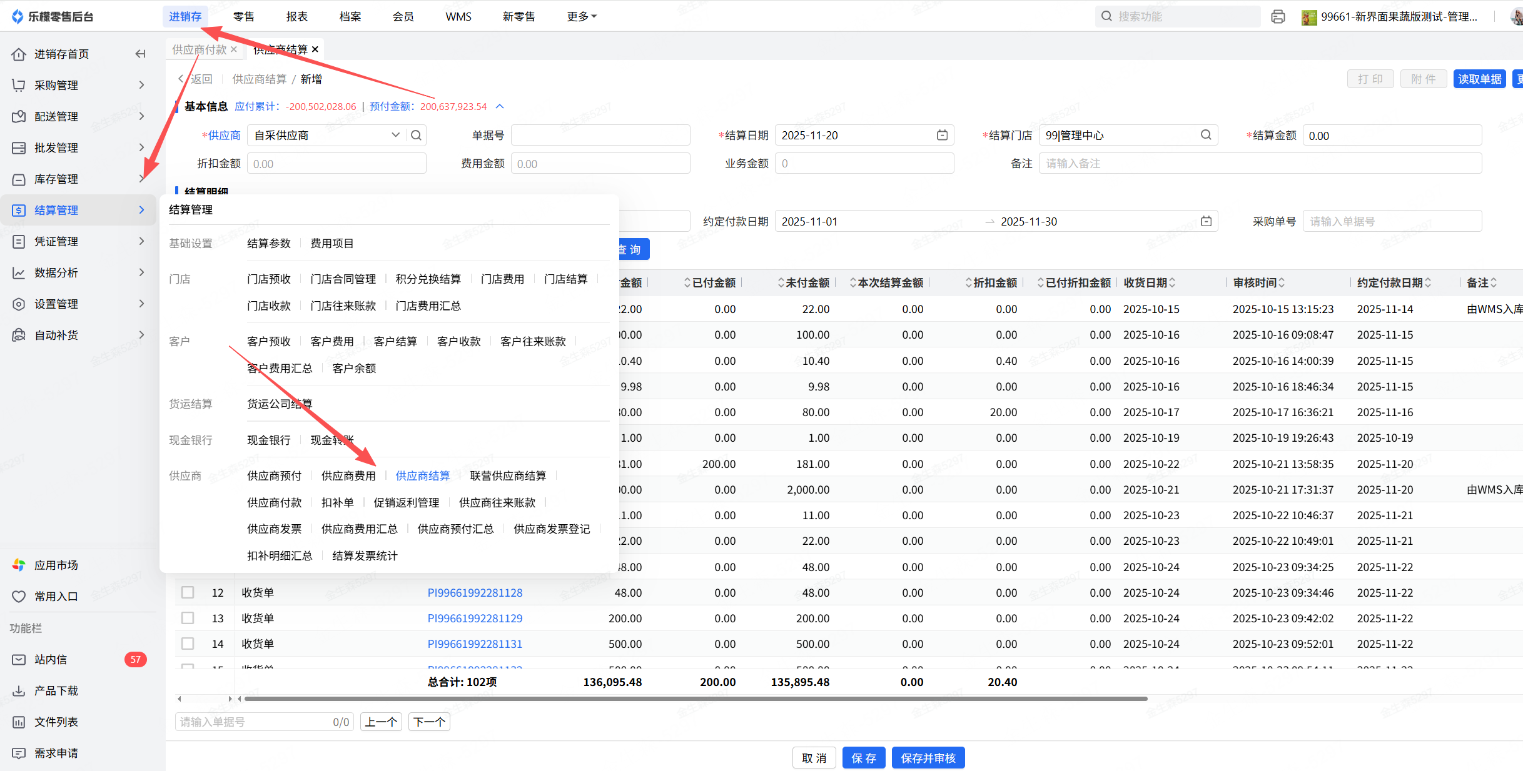The image size is (1523, 771).
Task: Collapse the sidebar with arrow icon
Action: (x=140, y=54)
